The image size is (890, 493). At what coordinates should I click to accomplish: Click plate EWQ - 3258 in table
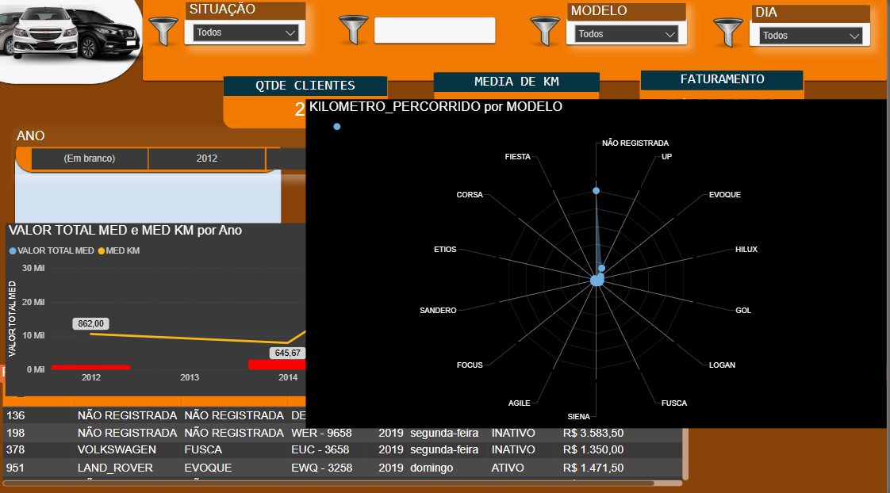(321, 468)
